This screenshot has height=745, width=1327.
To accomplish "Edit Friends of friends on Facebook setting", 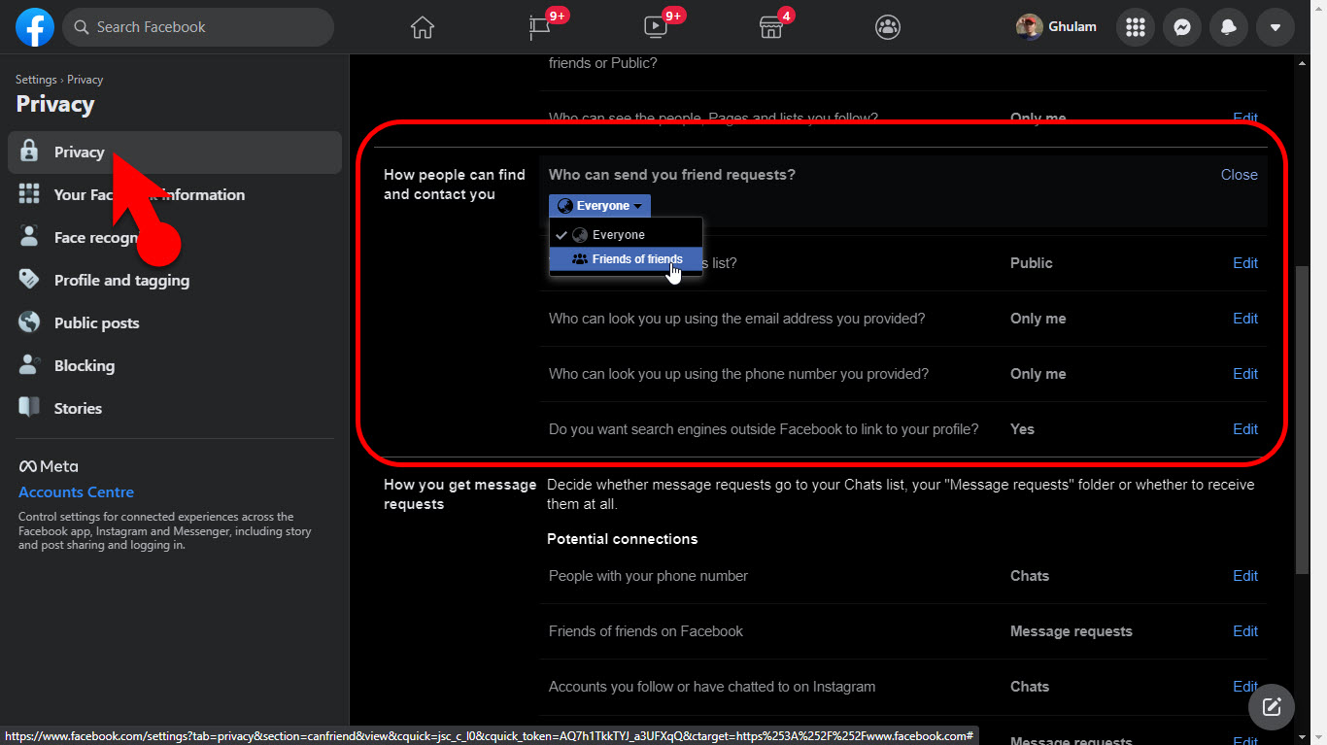I will coord(1245,631).
